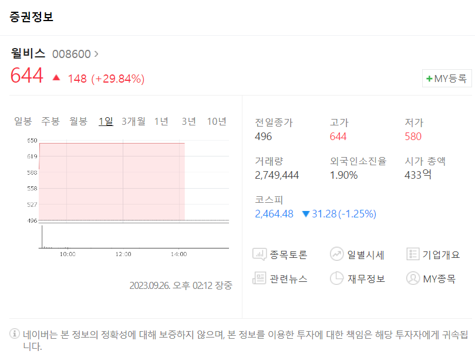This screenshot has width=475, height=361.
Task: Click the pink intraday price chart area
Action: pos(112,182)
